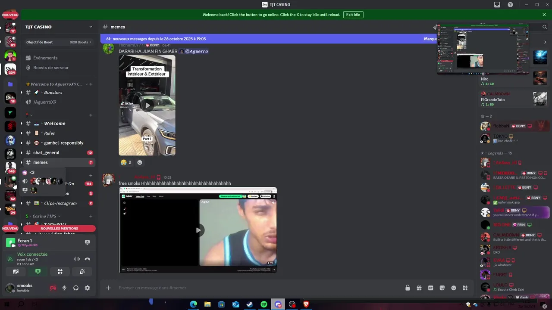This screenshot has height=310, width=552.
Task: Open the inbox icon in title bar
Action: pyautogui.click(x=497, y=5)
